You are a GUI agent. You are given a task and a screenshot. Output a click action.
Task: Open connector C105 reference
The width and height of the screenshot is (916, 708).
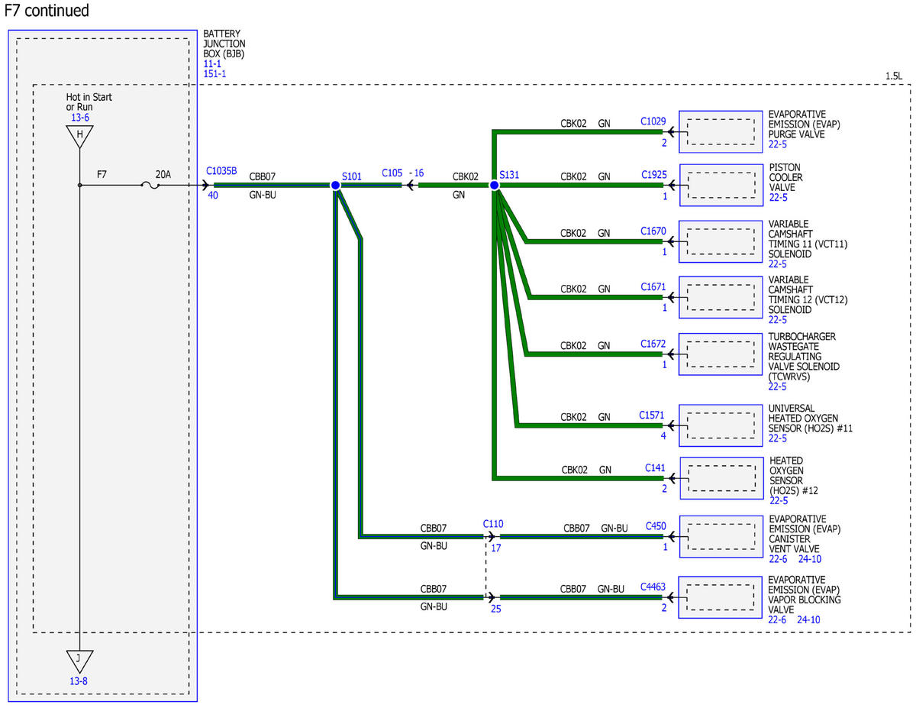pyautogui.click(x=392, y=173)
